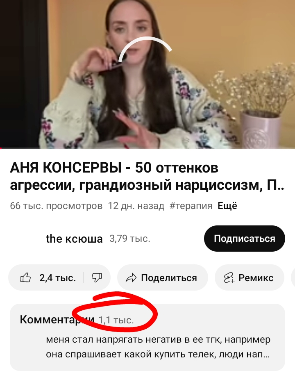295x391 pixels.
Task: Expand description via Ещё
Action: [x=227, y=206]
